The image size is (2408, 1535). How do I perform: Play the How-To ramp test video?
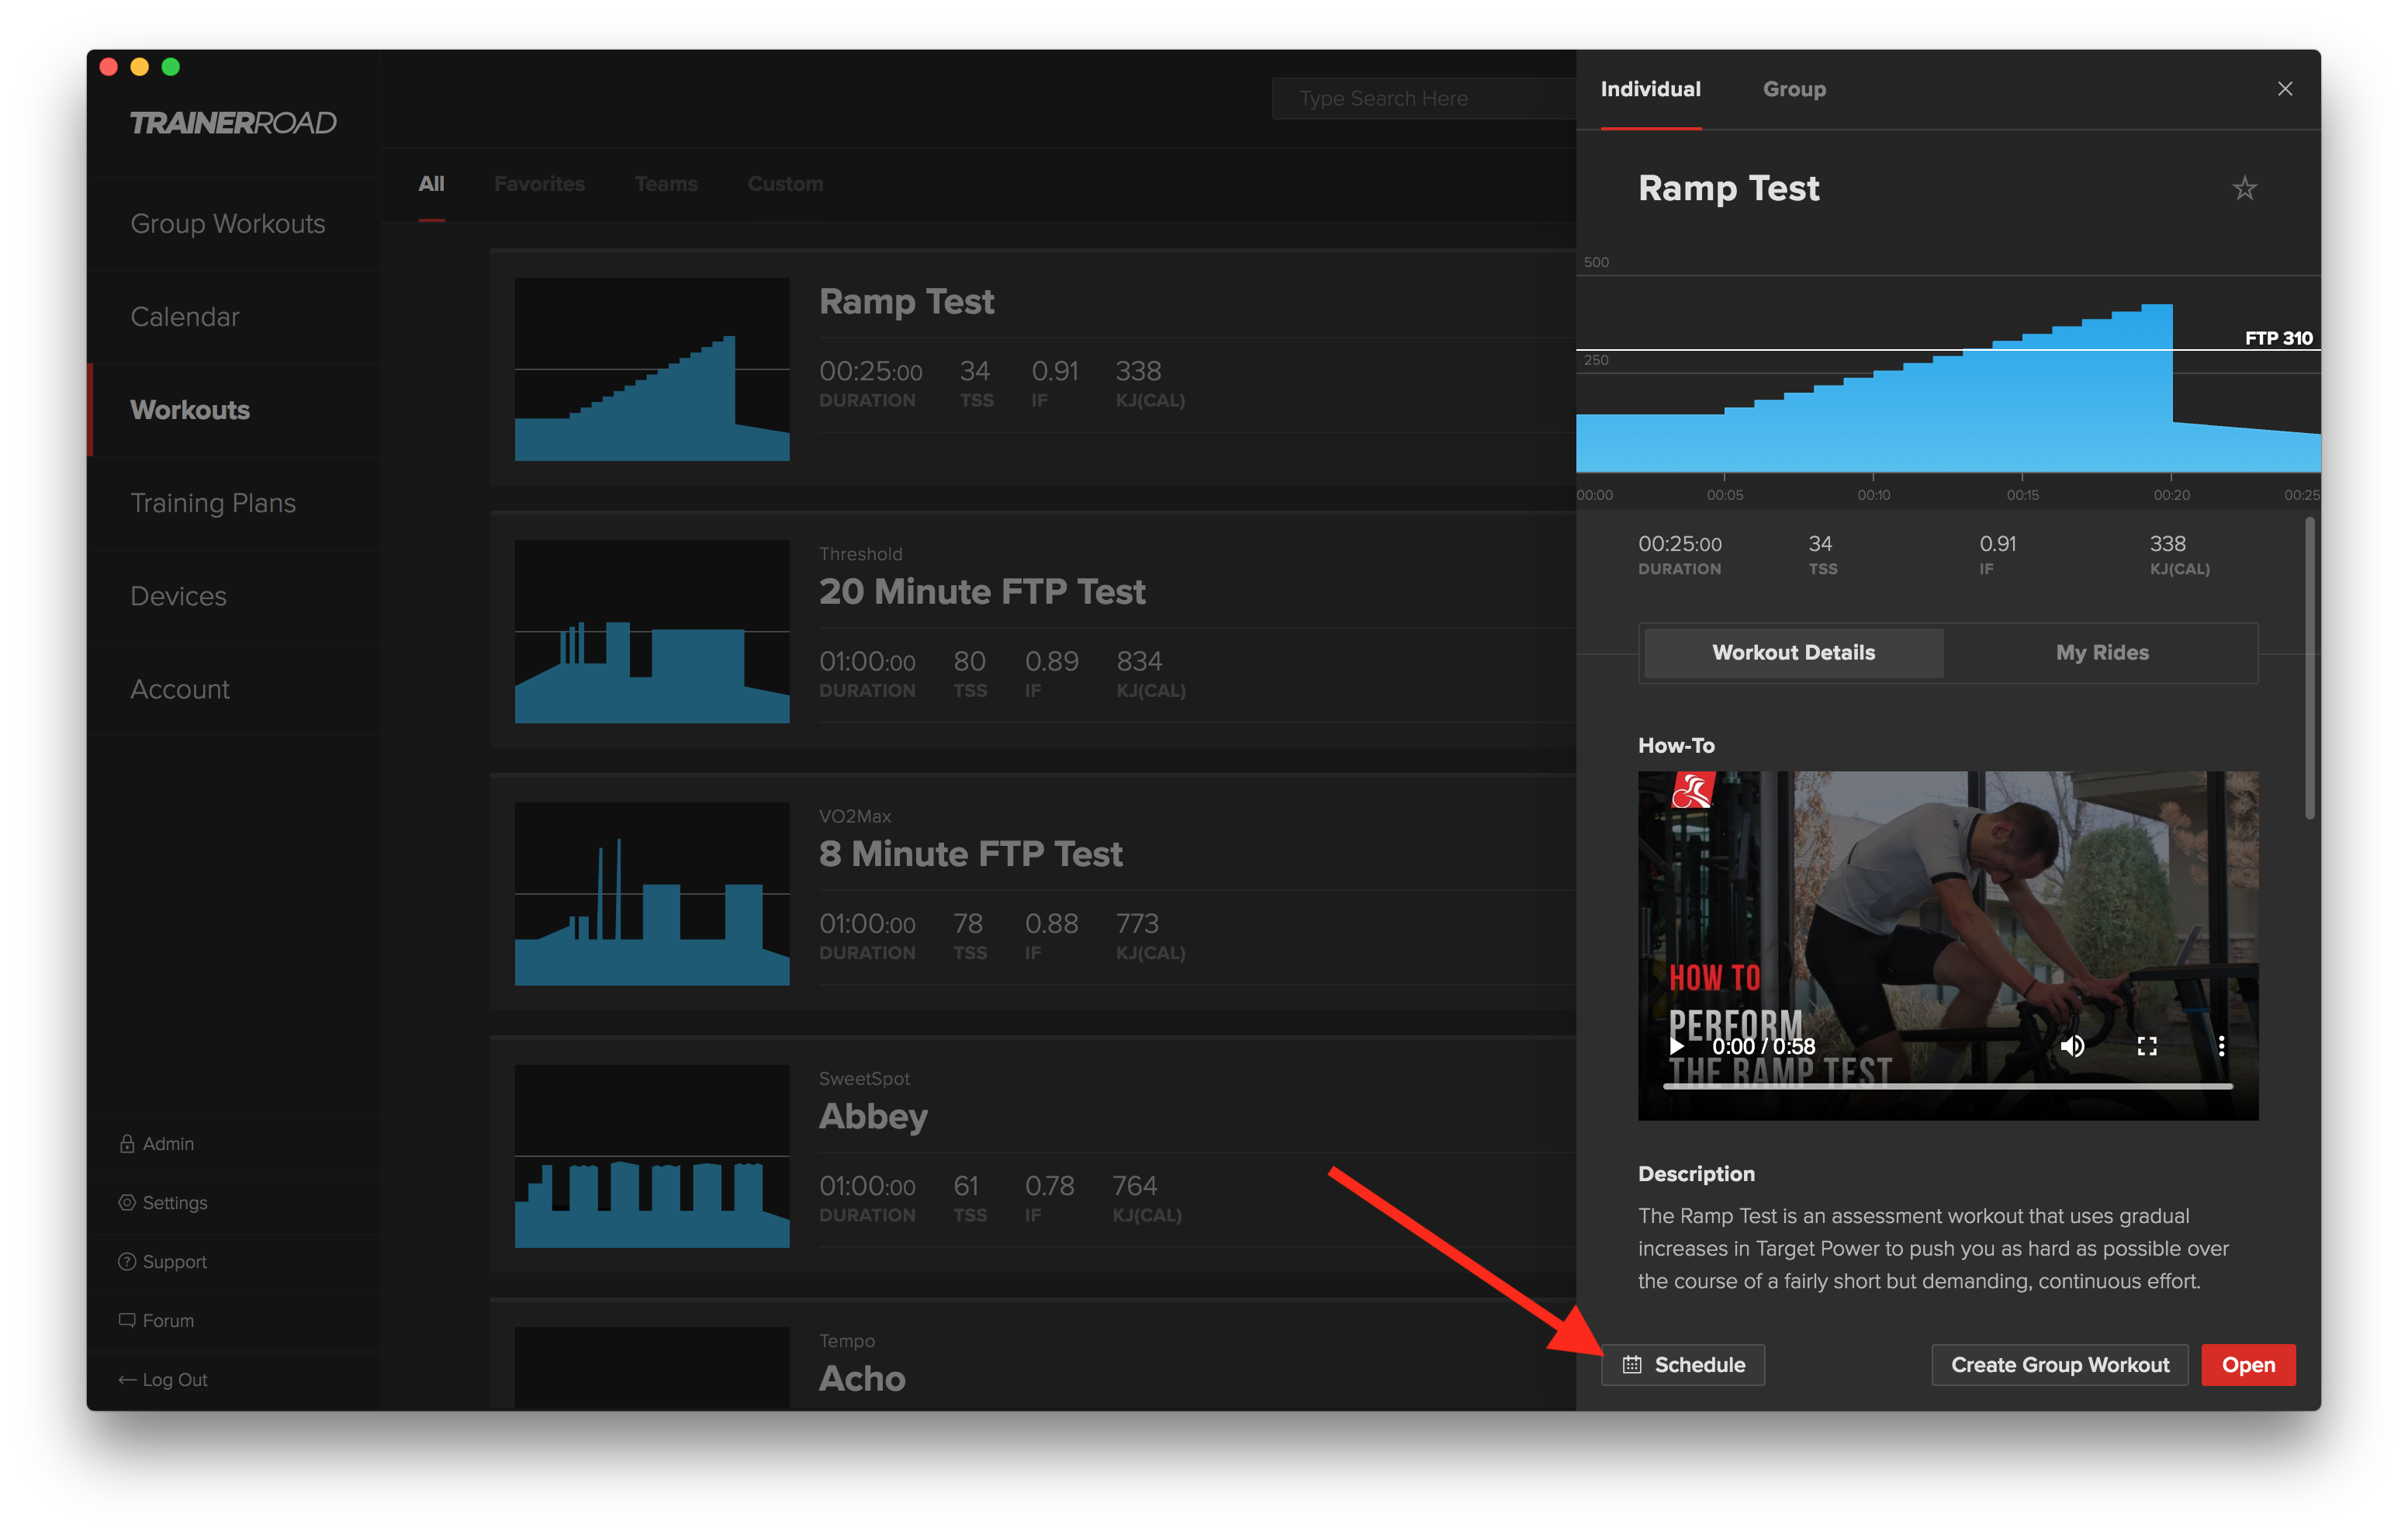(1677, 1045)
